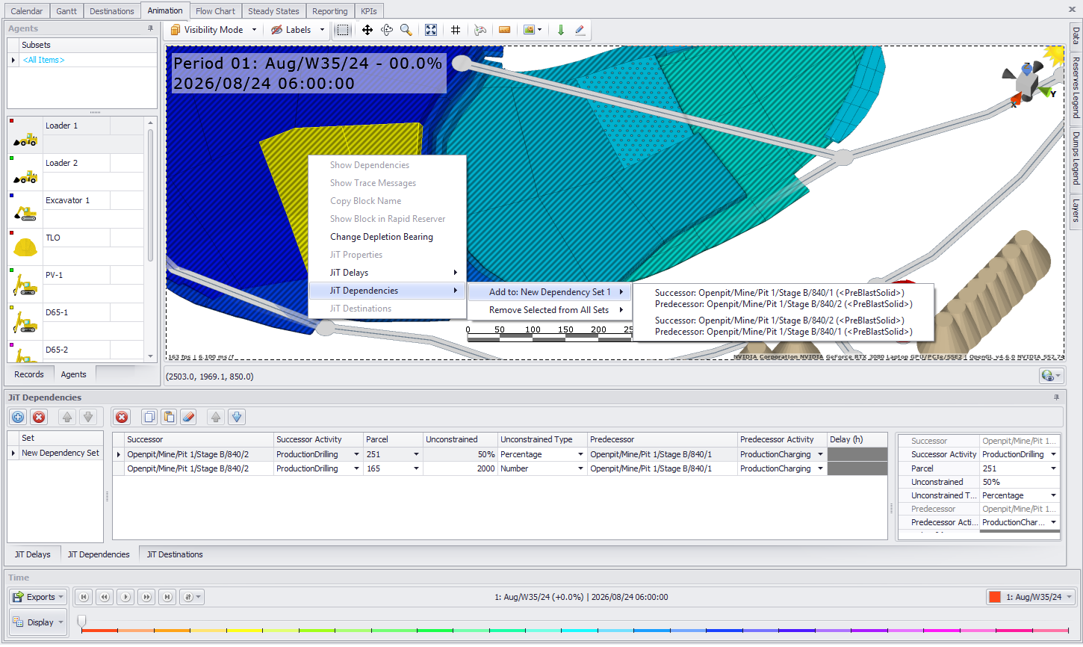This screenshot has height=647, width=1083.
Task: Select the pan/move tool in viewport toolbar
Action: pyautogui.click(x=367, y=30)
